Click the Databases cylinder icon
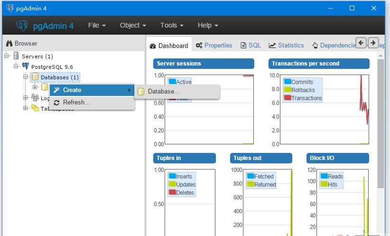The image size is (390, 236). (x=35, y=76)
